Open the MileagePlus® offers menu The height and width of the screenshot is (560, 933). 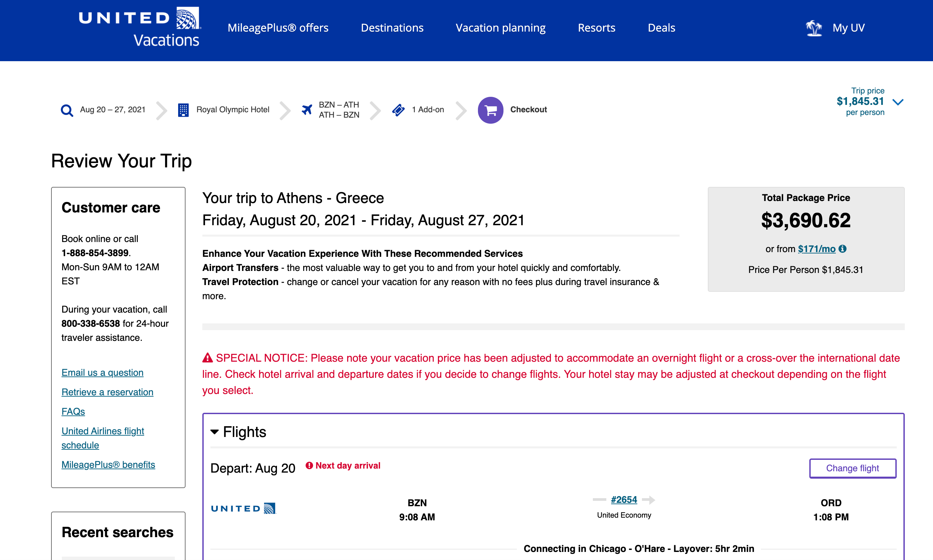pyautogui.click(x=278, y=28)
